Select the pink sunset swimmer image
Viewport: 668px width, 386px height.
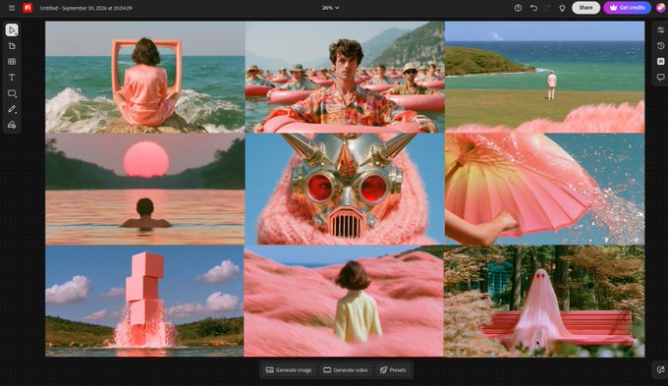[144, 190]
